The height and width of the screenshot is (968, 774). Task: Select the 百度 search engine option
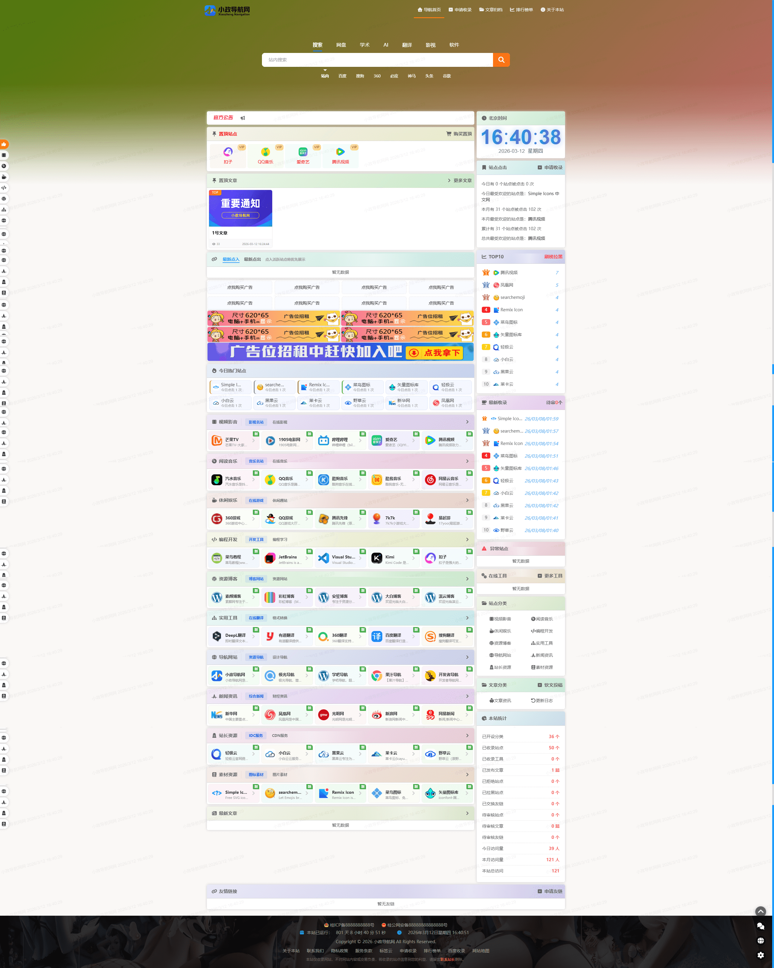[342, 76]
